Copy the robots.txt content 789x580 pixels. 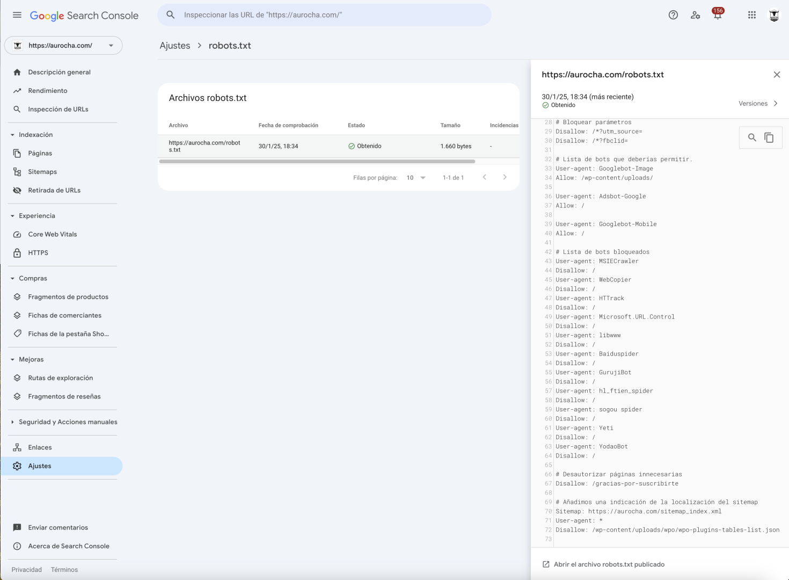(x=769, y=137)
